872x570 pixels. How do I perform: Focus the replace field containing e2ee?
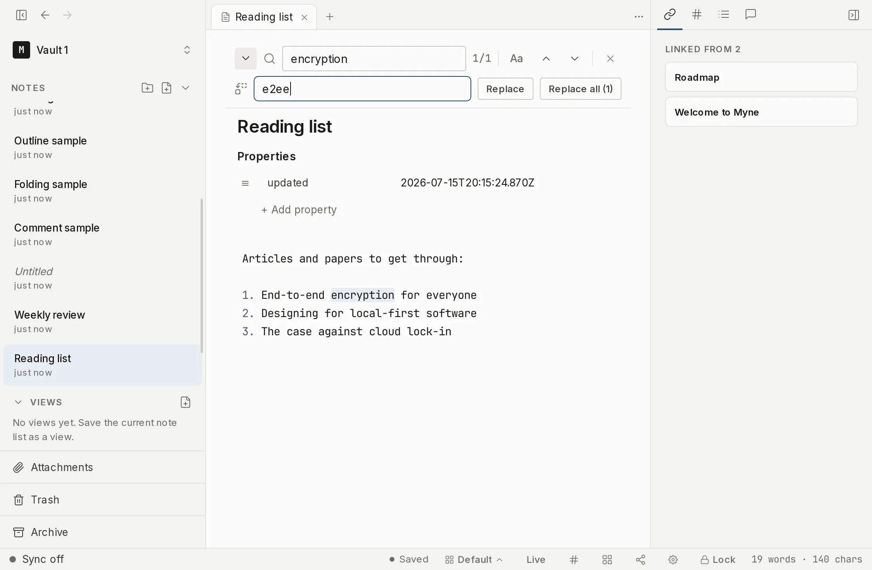click(362, 89)
